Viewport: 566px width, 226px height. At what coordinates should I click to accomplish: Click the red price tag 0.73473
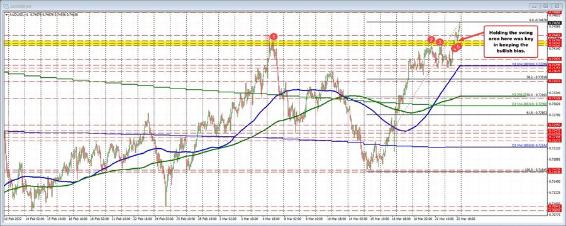(x=555, y=82)
